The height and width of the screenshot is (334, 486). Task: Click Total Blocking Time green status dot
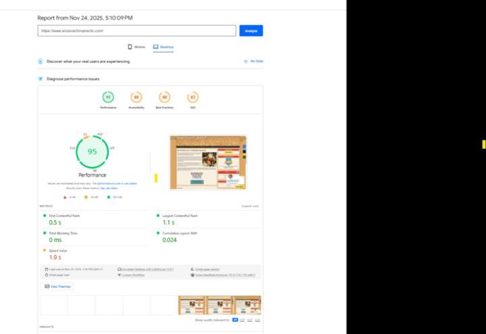pyautogui.click(x=45, y=233)
